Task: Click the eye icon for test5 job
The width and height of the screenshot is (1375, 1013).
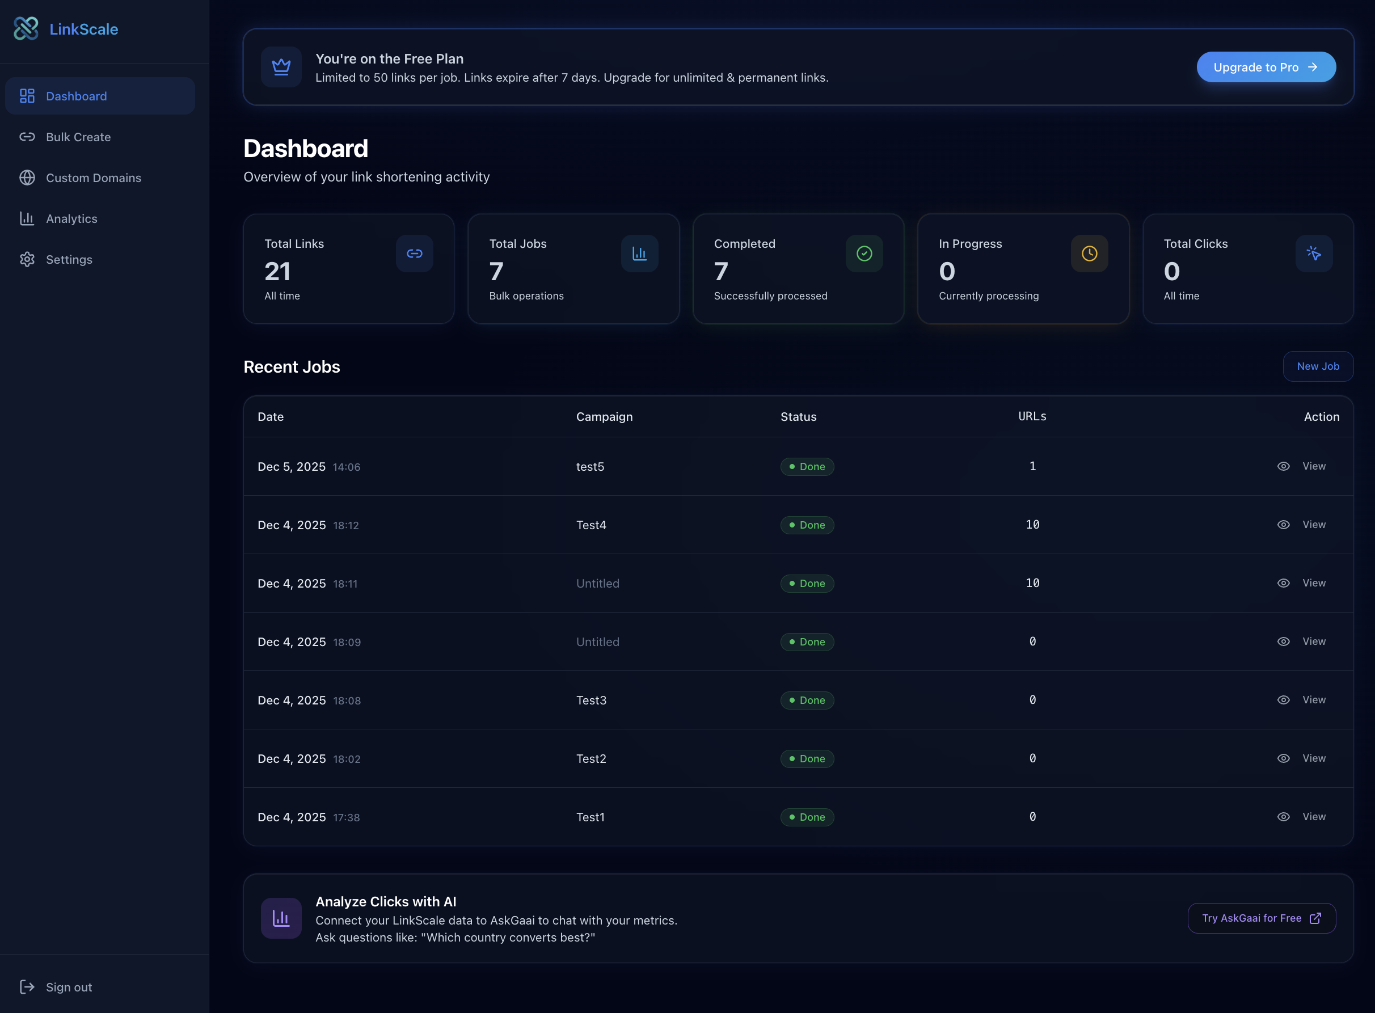Action: click(1283, 466)
